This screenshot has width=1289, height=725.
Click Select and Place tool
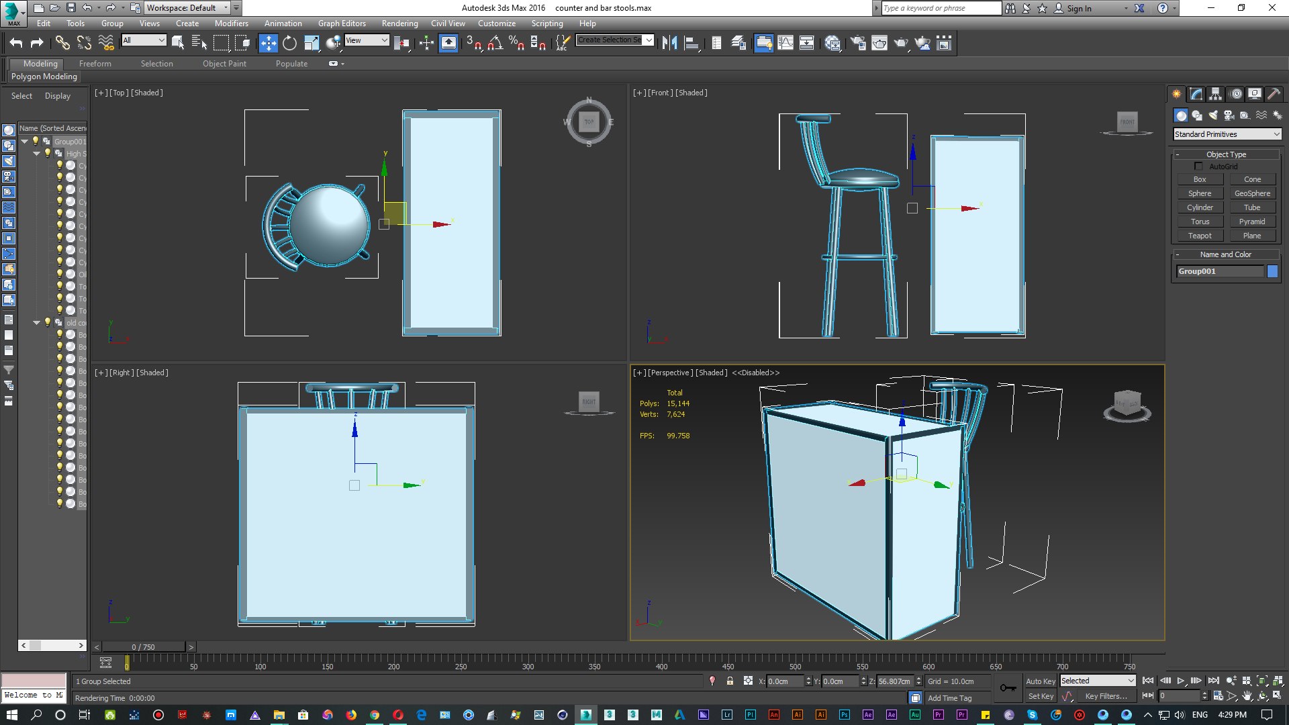pyautogui.click(x=333, y=44)
